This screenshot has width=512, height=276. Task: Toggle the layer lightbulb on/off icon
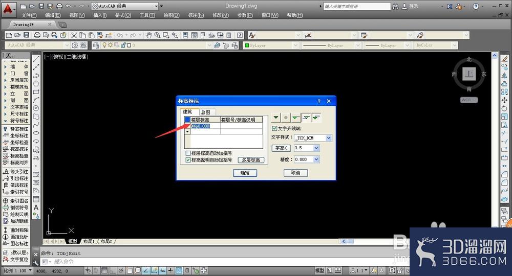(x=104, y=45)
